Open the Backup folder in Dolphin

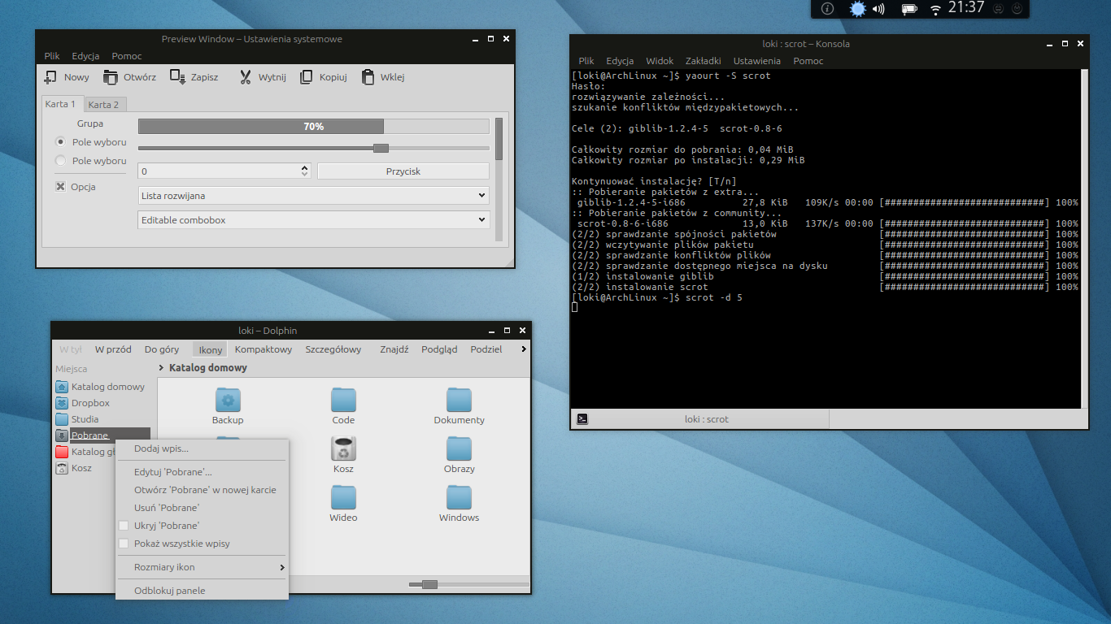tap(228, 400)
